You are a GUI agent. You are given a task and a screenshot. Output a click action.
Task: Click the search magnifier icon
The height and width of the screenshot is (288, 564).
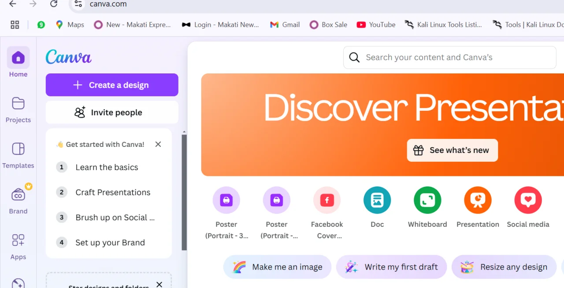tap(354, 57)
